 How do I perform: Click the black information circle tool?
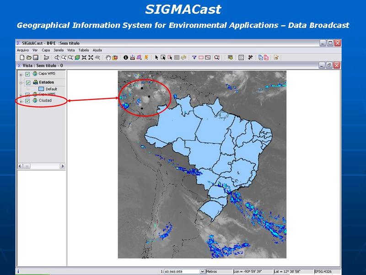click(x=126, y=58)
